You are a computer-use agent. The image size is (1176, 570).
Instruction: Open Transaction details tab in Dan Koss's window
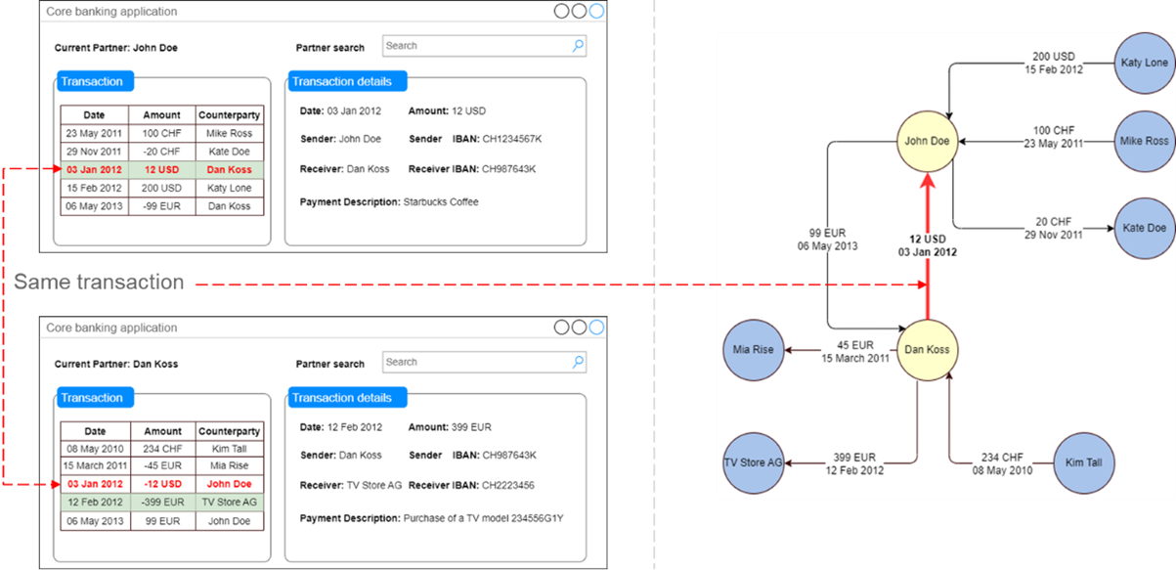tap(347, 398)
